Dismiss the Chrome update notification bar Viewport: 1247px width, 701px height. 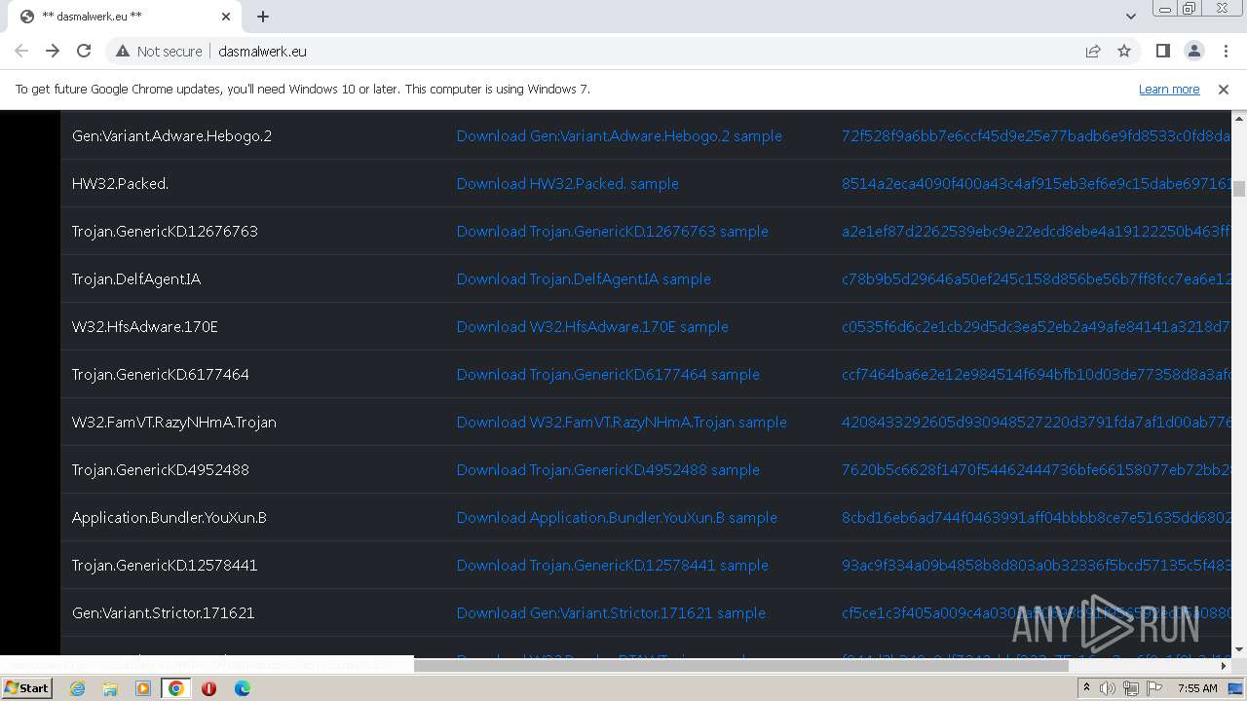coord(1224,89)
